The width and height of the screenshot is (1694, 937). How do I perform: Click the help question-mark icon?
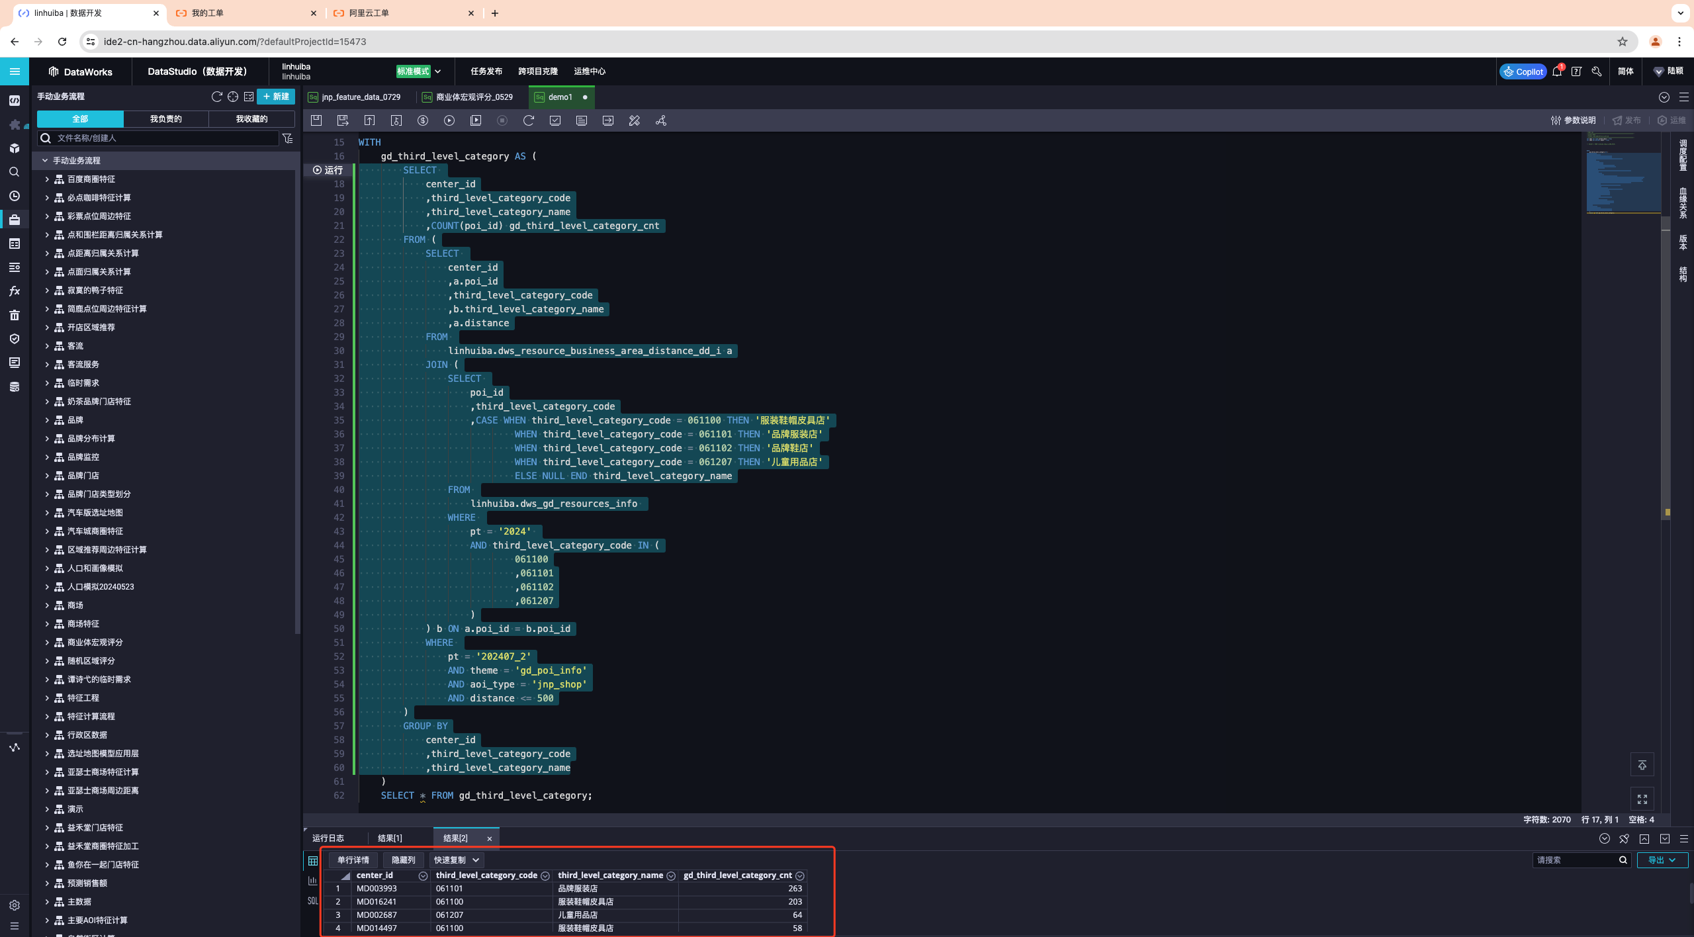(x=1577, y=71)
